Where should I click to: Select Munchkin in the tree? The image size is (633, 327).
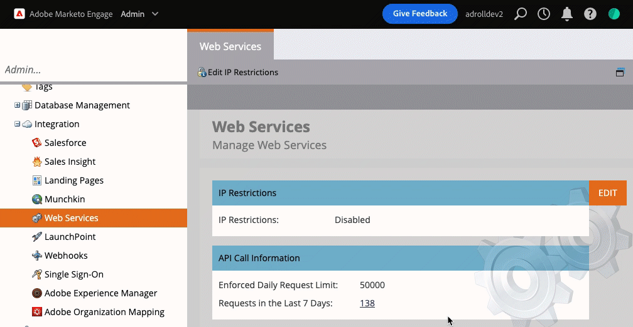coord(65,199)
